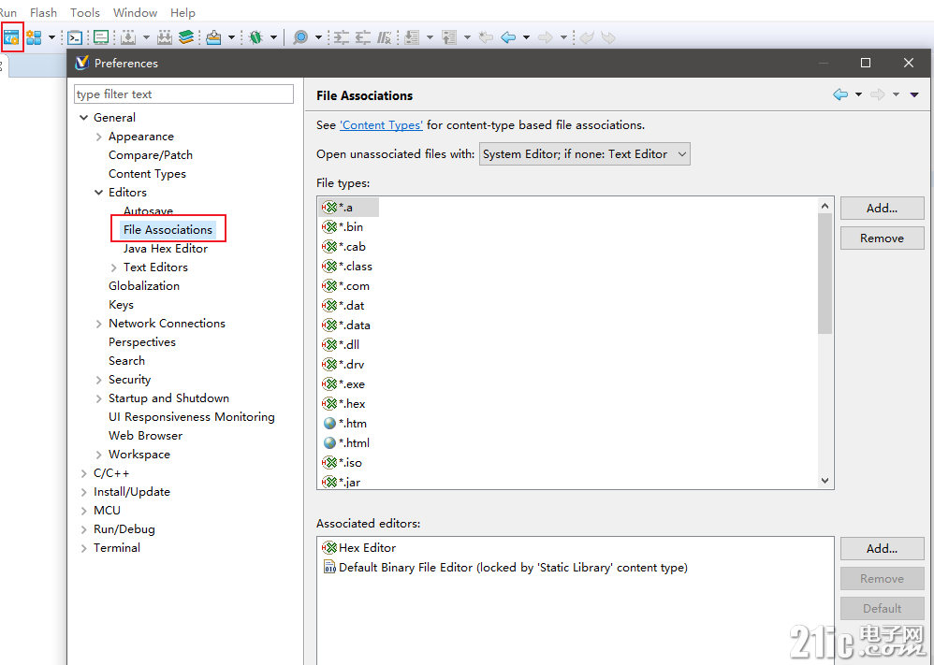
Task: Click Add... beside the File types list
Action: pos(882,209)
